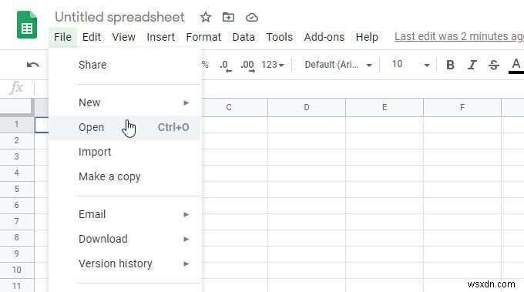This screenshot has width=524, height=292.
Task: Click the move to folder icon
Action: pos(228,17)
